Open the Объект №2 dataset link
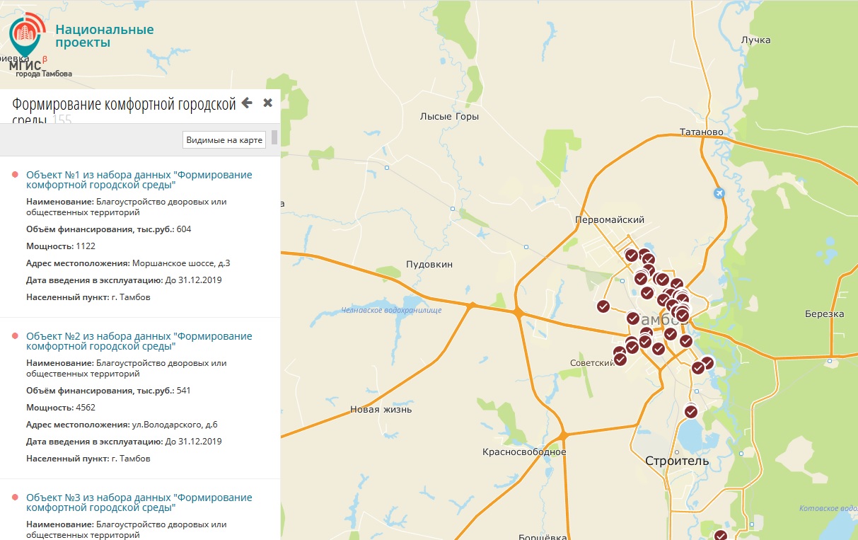The width and height of the screenshot is (858, 540). tap(139, 341)
